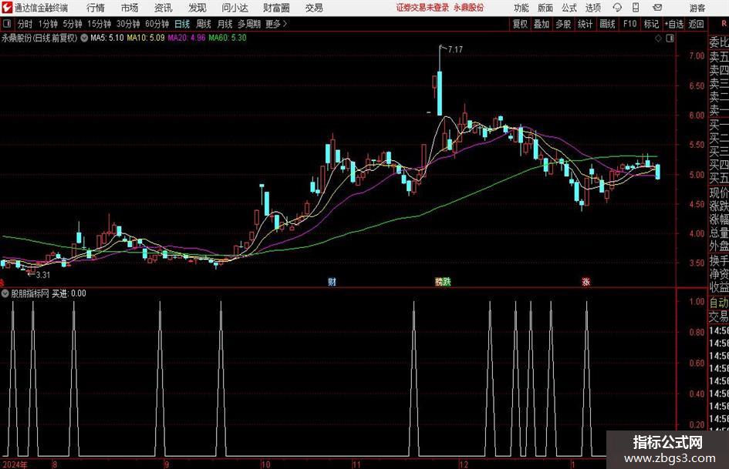Viewport: 729px width, 469px height.
Task: Open the 公式 menu
Action: (569, 8)
